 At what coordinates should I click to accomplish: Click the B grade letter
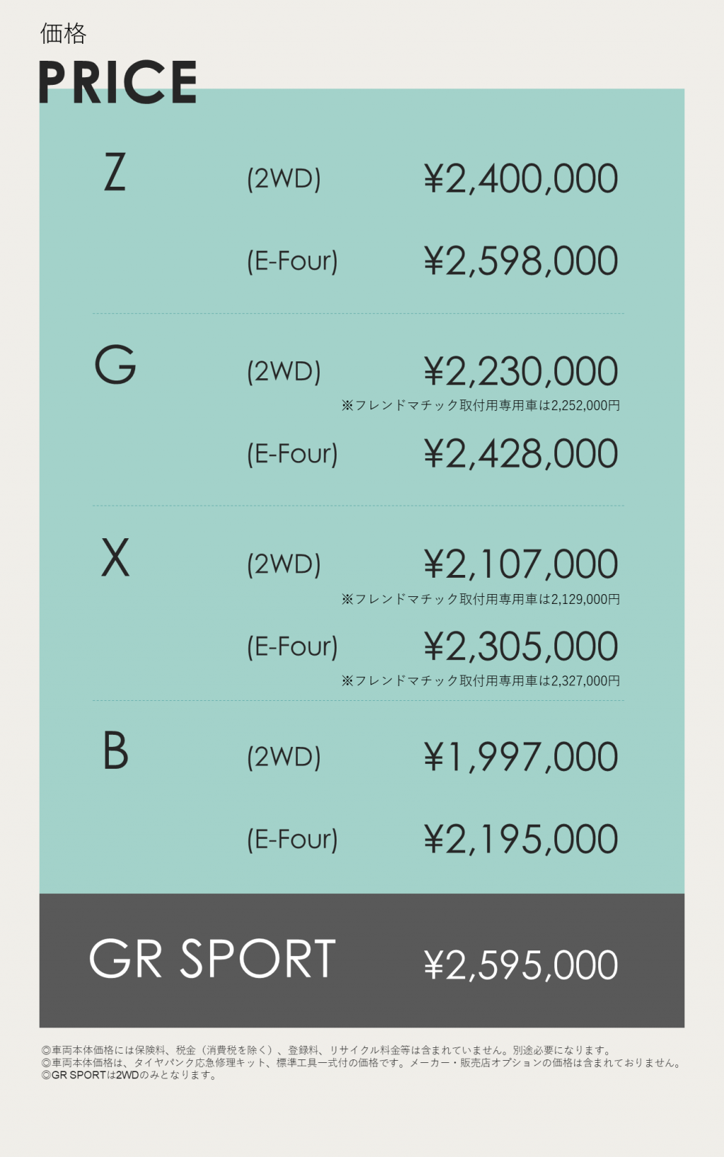click(115, 750)
